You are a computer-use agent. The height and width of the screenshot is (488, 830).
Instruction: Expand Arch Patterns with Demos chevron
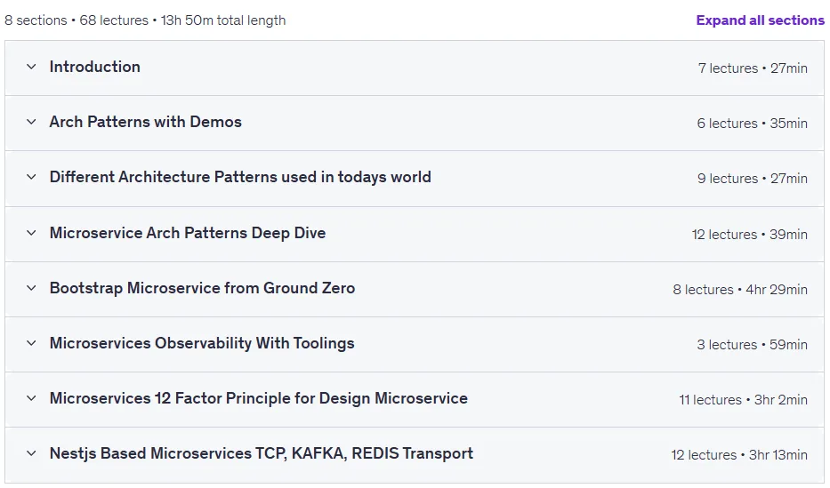click(x=31, y=122)
